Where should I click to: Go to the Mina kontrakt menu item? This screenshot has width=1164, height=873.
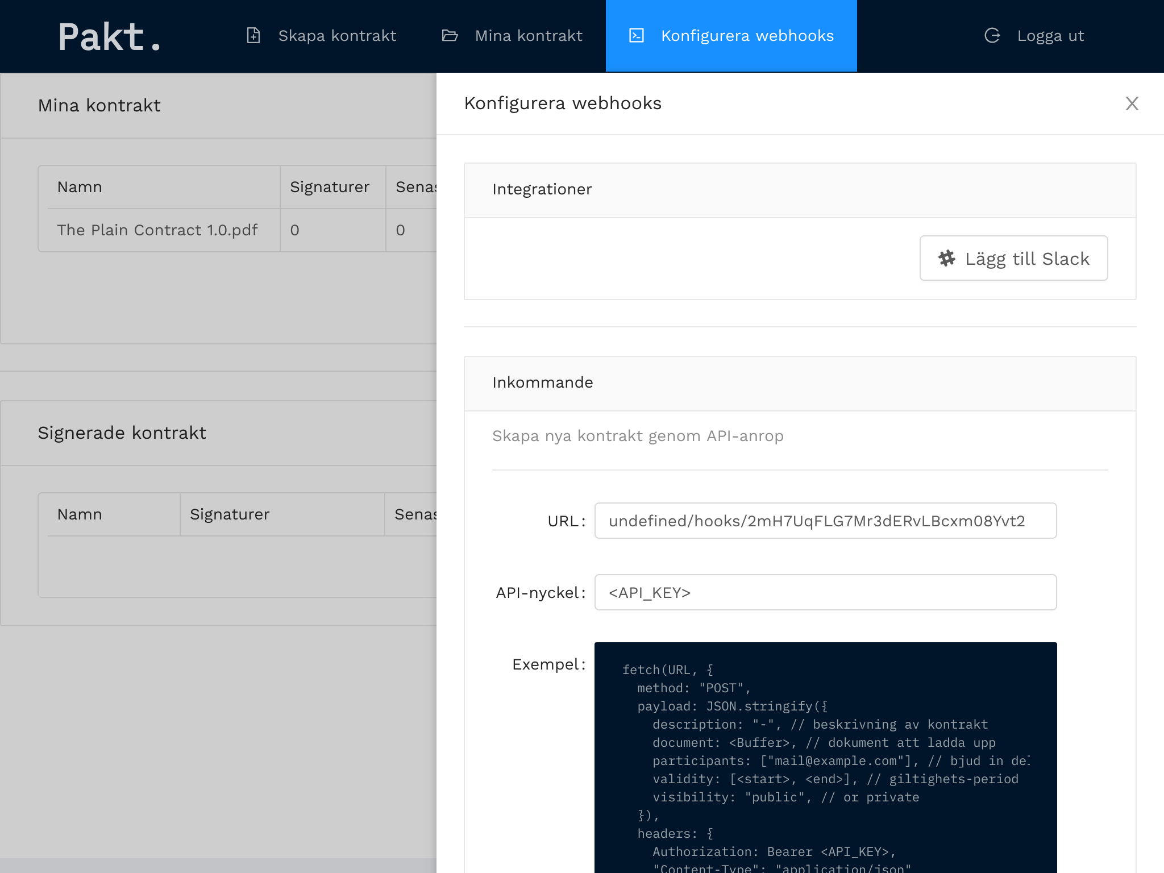(528, 36)
